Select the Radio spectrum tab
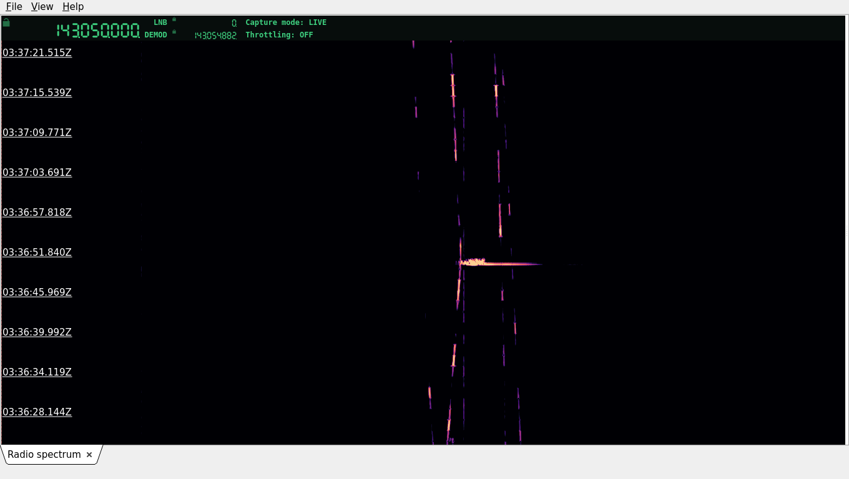This screenshot has width=849, height=479. click(x=44, y=455)
